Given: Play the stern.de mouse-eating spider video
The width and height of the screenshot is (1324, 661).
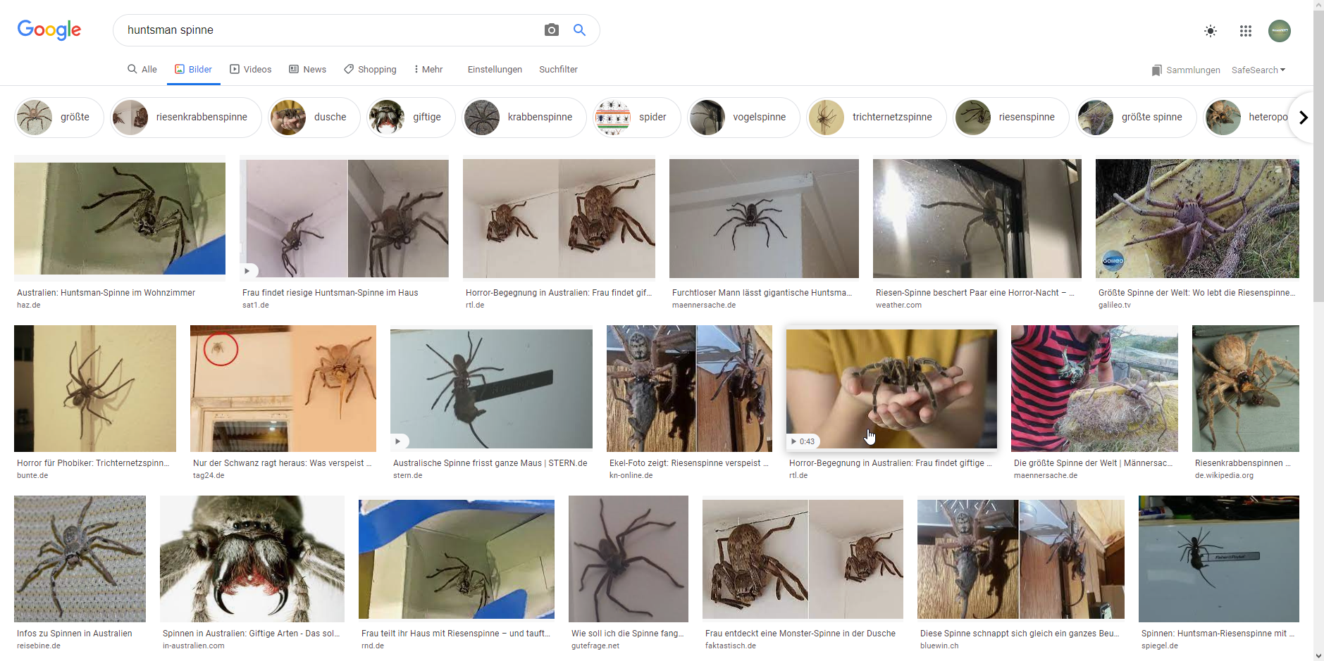Looking at the screenshot, I should tap(398, 441).
